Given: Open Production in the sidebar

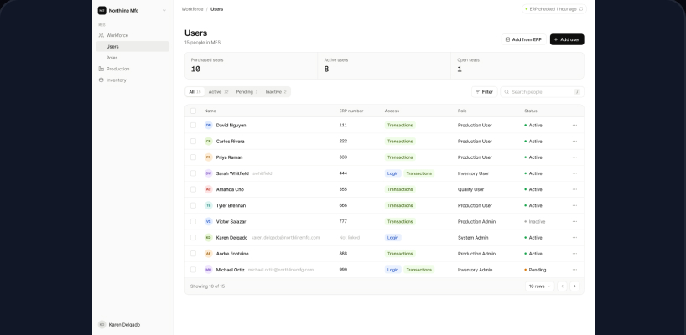Looking at the screenshot, I should (133, 69).
